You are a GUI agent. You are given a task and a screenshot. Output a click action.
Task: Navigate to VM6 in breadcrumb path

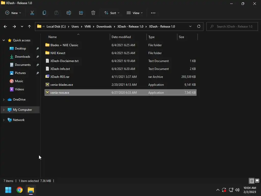(x=88, y=27)
